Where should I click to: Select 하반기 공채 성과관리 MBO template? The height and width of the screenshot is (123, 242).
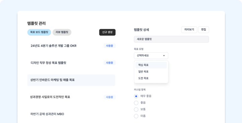tap(71, 114)
